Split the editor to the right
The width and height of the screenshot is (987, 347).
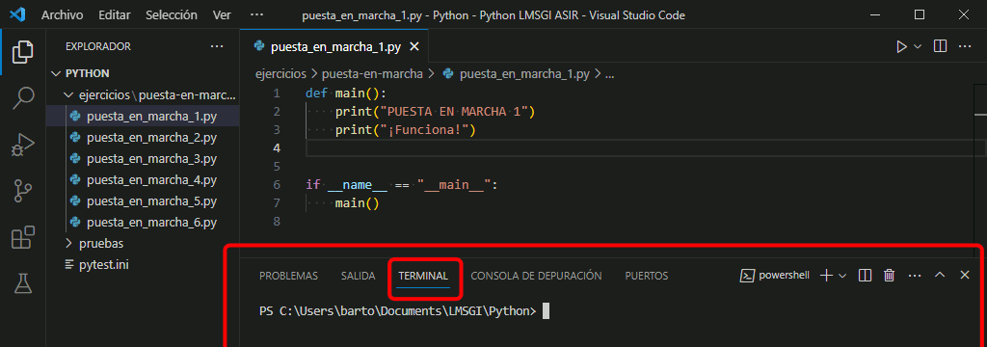[x=940, y=46]
